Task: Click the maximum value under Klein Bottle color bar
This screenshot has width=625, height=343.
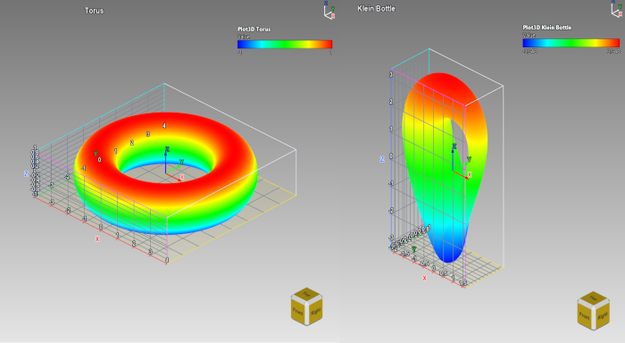Action: pyautogui.click(x=613, y=51)
